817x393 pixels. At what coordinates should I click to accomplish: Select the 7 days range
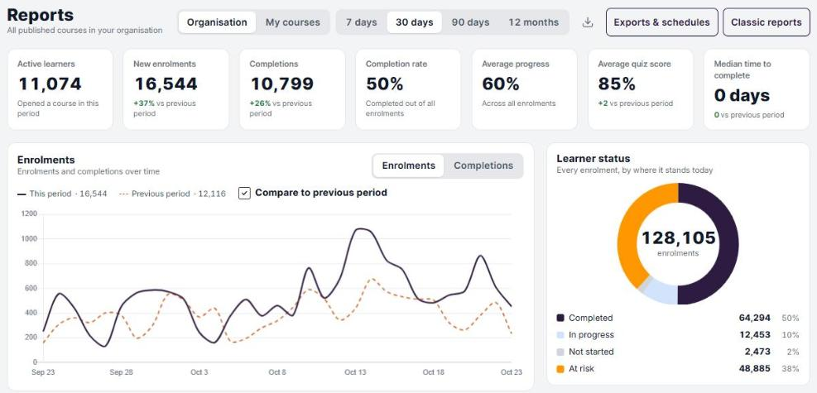click(362, 22)
